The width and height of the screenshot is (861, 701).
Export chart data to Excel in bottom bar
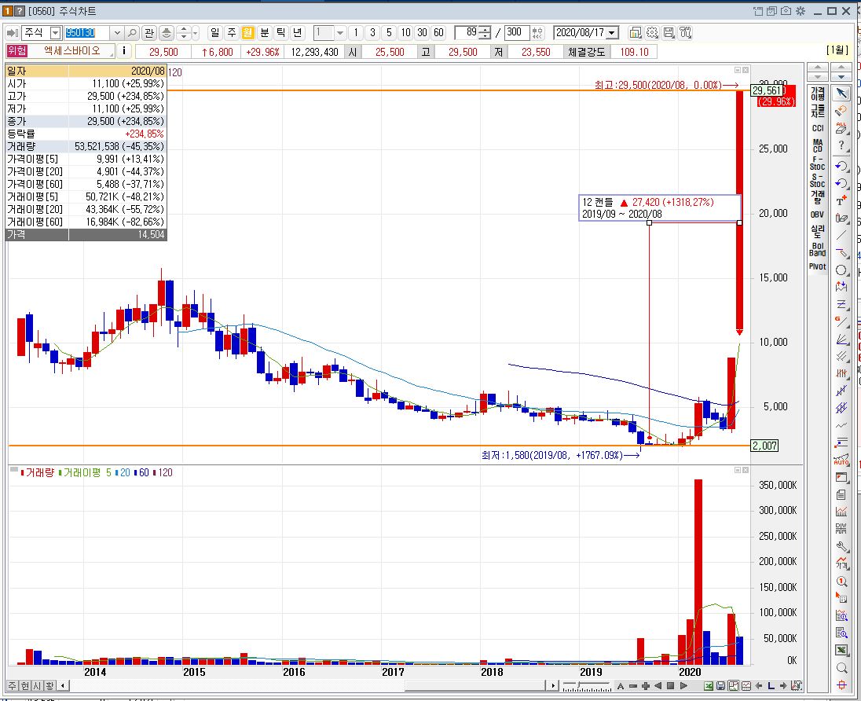click(x=709, y=685)
